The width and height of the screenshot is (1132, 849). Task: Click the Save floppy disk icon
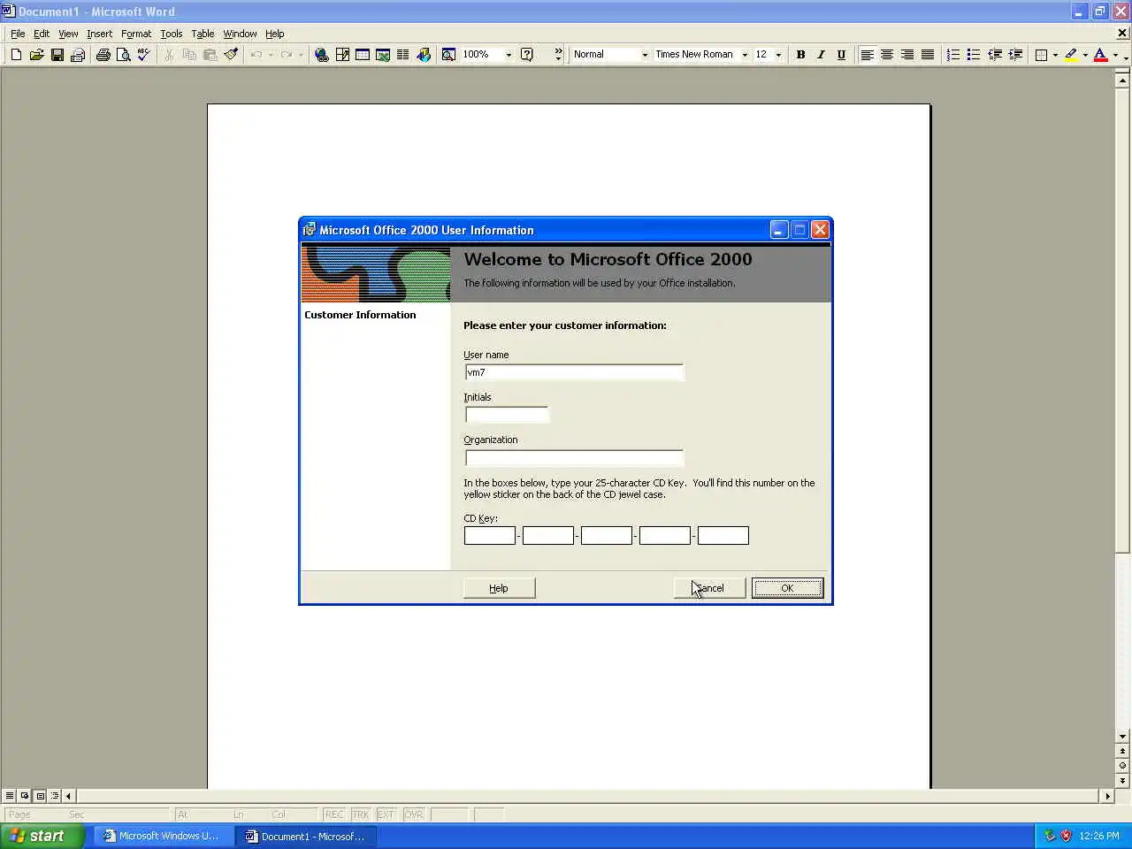point(57,55)
